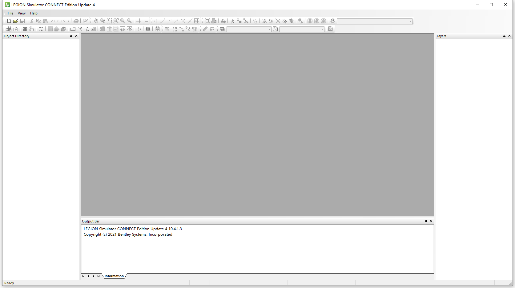The height and width of the screenshot is (288, 515).
Task: Click the car vehicle icon
Action: tap(223, 21)
